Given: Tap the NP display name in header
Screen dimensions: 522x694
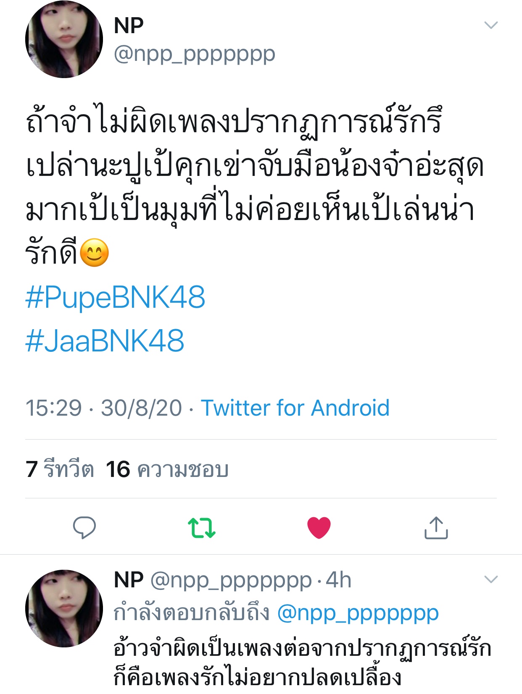Looking at the screenshot, I should (x=129, y=26).
